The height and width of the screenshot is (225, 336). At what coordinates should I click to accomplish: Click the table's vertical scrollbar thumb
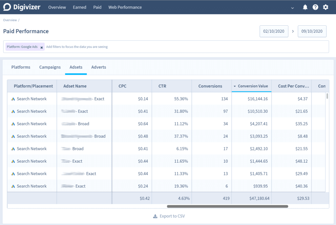click(327, 96)
